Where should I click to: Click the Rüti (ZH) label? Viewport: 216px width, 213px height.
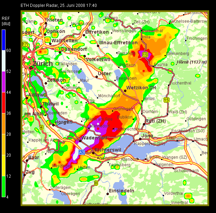(x=156, y=121)
